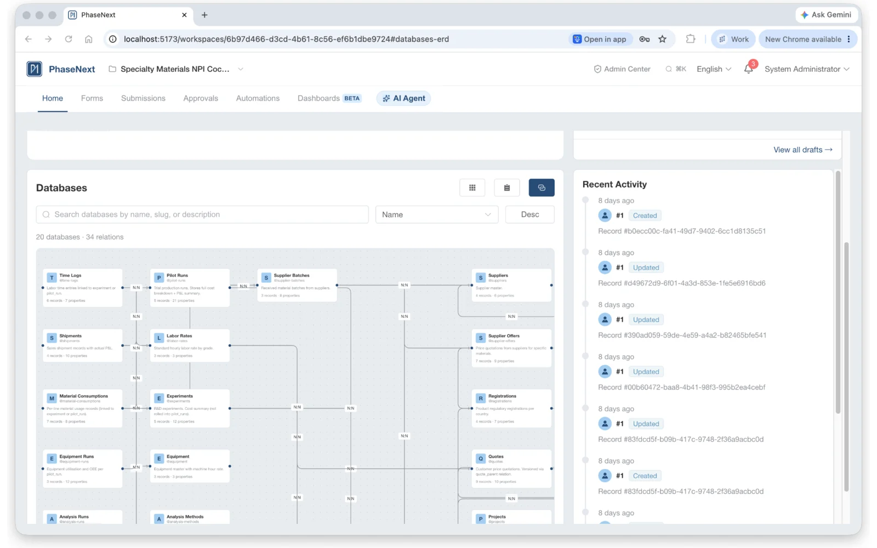
Task: Select the Suppliers database card
Action: [511, 285]
